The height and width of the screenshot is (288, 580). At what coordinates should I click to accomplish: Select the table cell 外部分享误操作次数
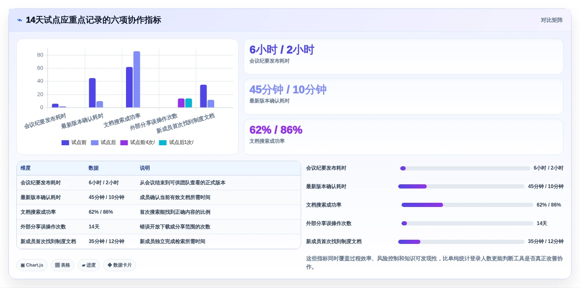(43, 227)
